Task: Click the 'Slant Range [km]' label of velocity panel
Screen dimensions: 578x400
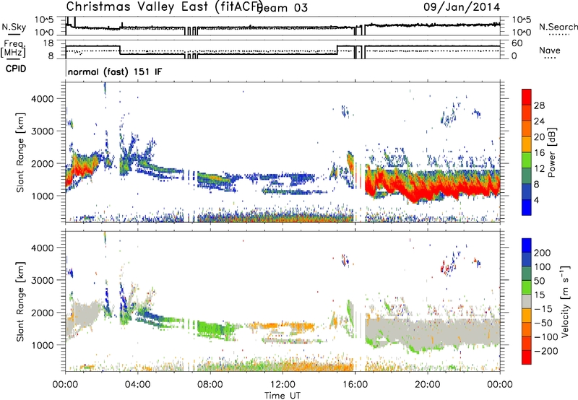Action: pos(20,301)
